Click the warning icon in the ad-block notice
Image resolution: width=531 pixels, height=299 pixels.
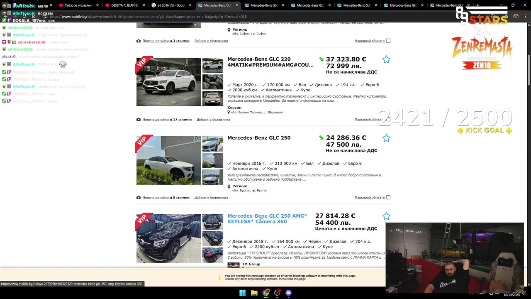[220, 277]
